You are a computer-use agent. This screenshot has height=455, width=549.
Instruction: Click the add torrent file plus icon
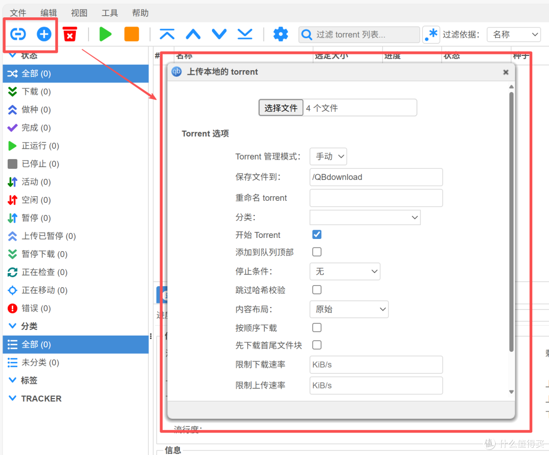pyautogui.click(x=44, y=34)
